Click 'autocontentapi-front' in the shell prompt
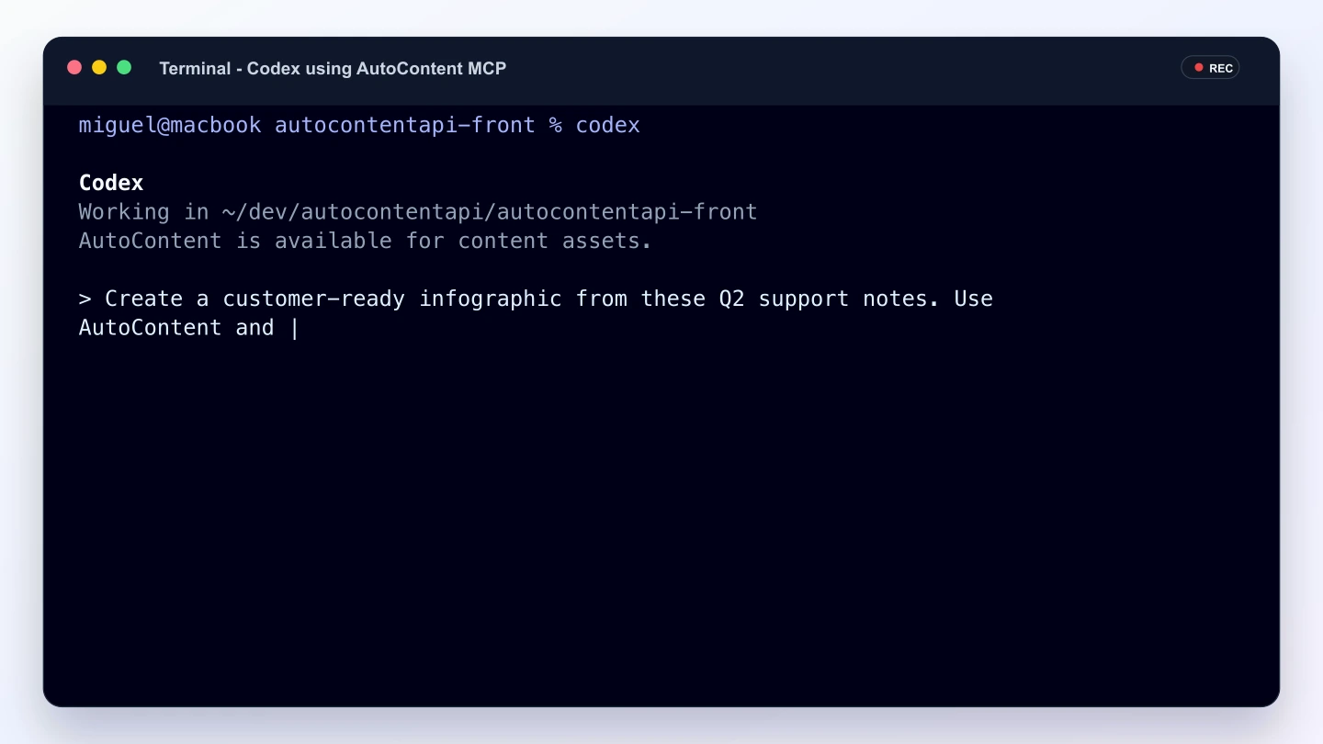The image size is (1323, 744). tap(405, 125)
